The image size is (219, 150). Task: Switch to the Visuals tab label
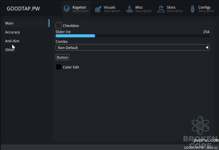click(110, 8)
